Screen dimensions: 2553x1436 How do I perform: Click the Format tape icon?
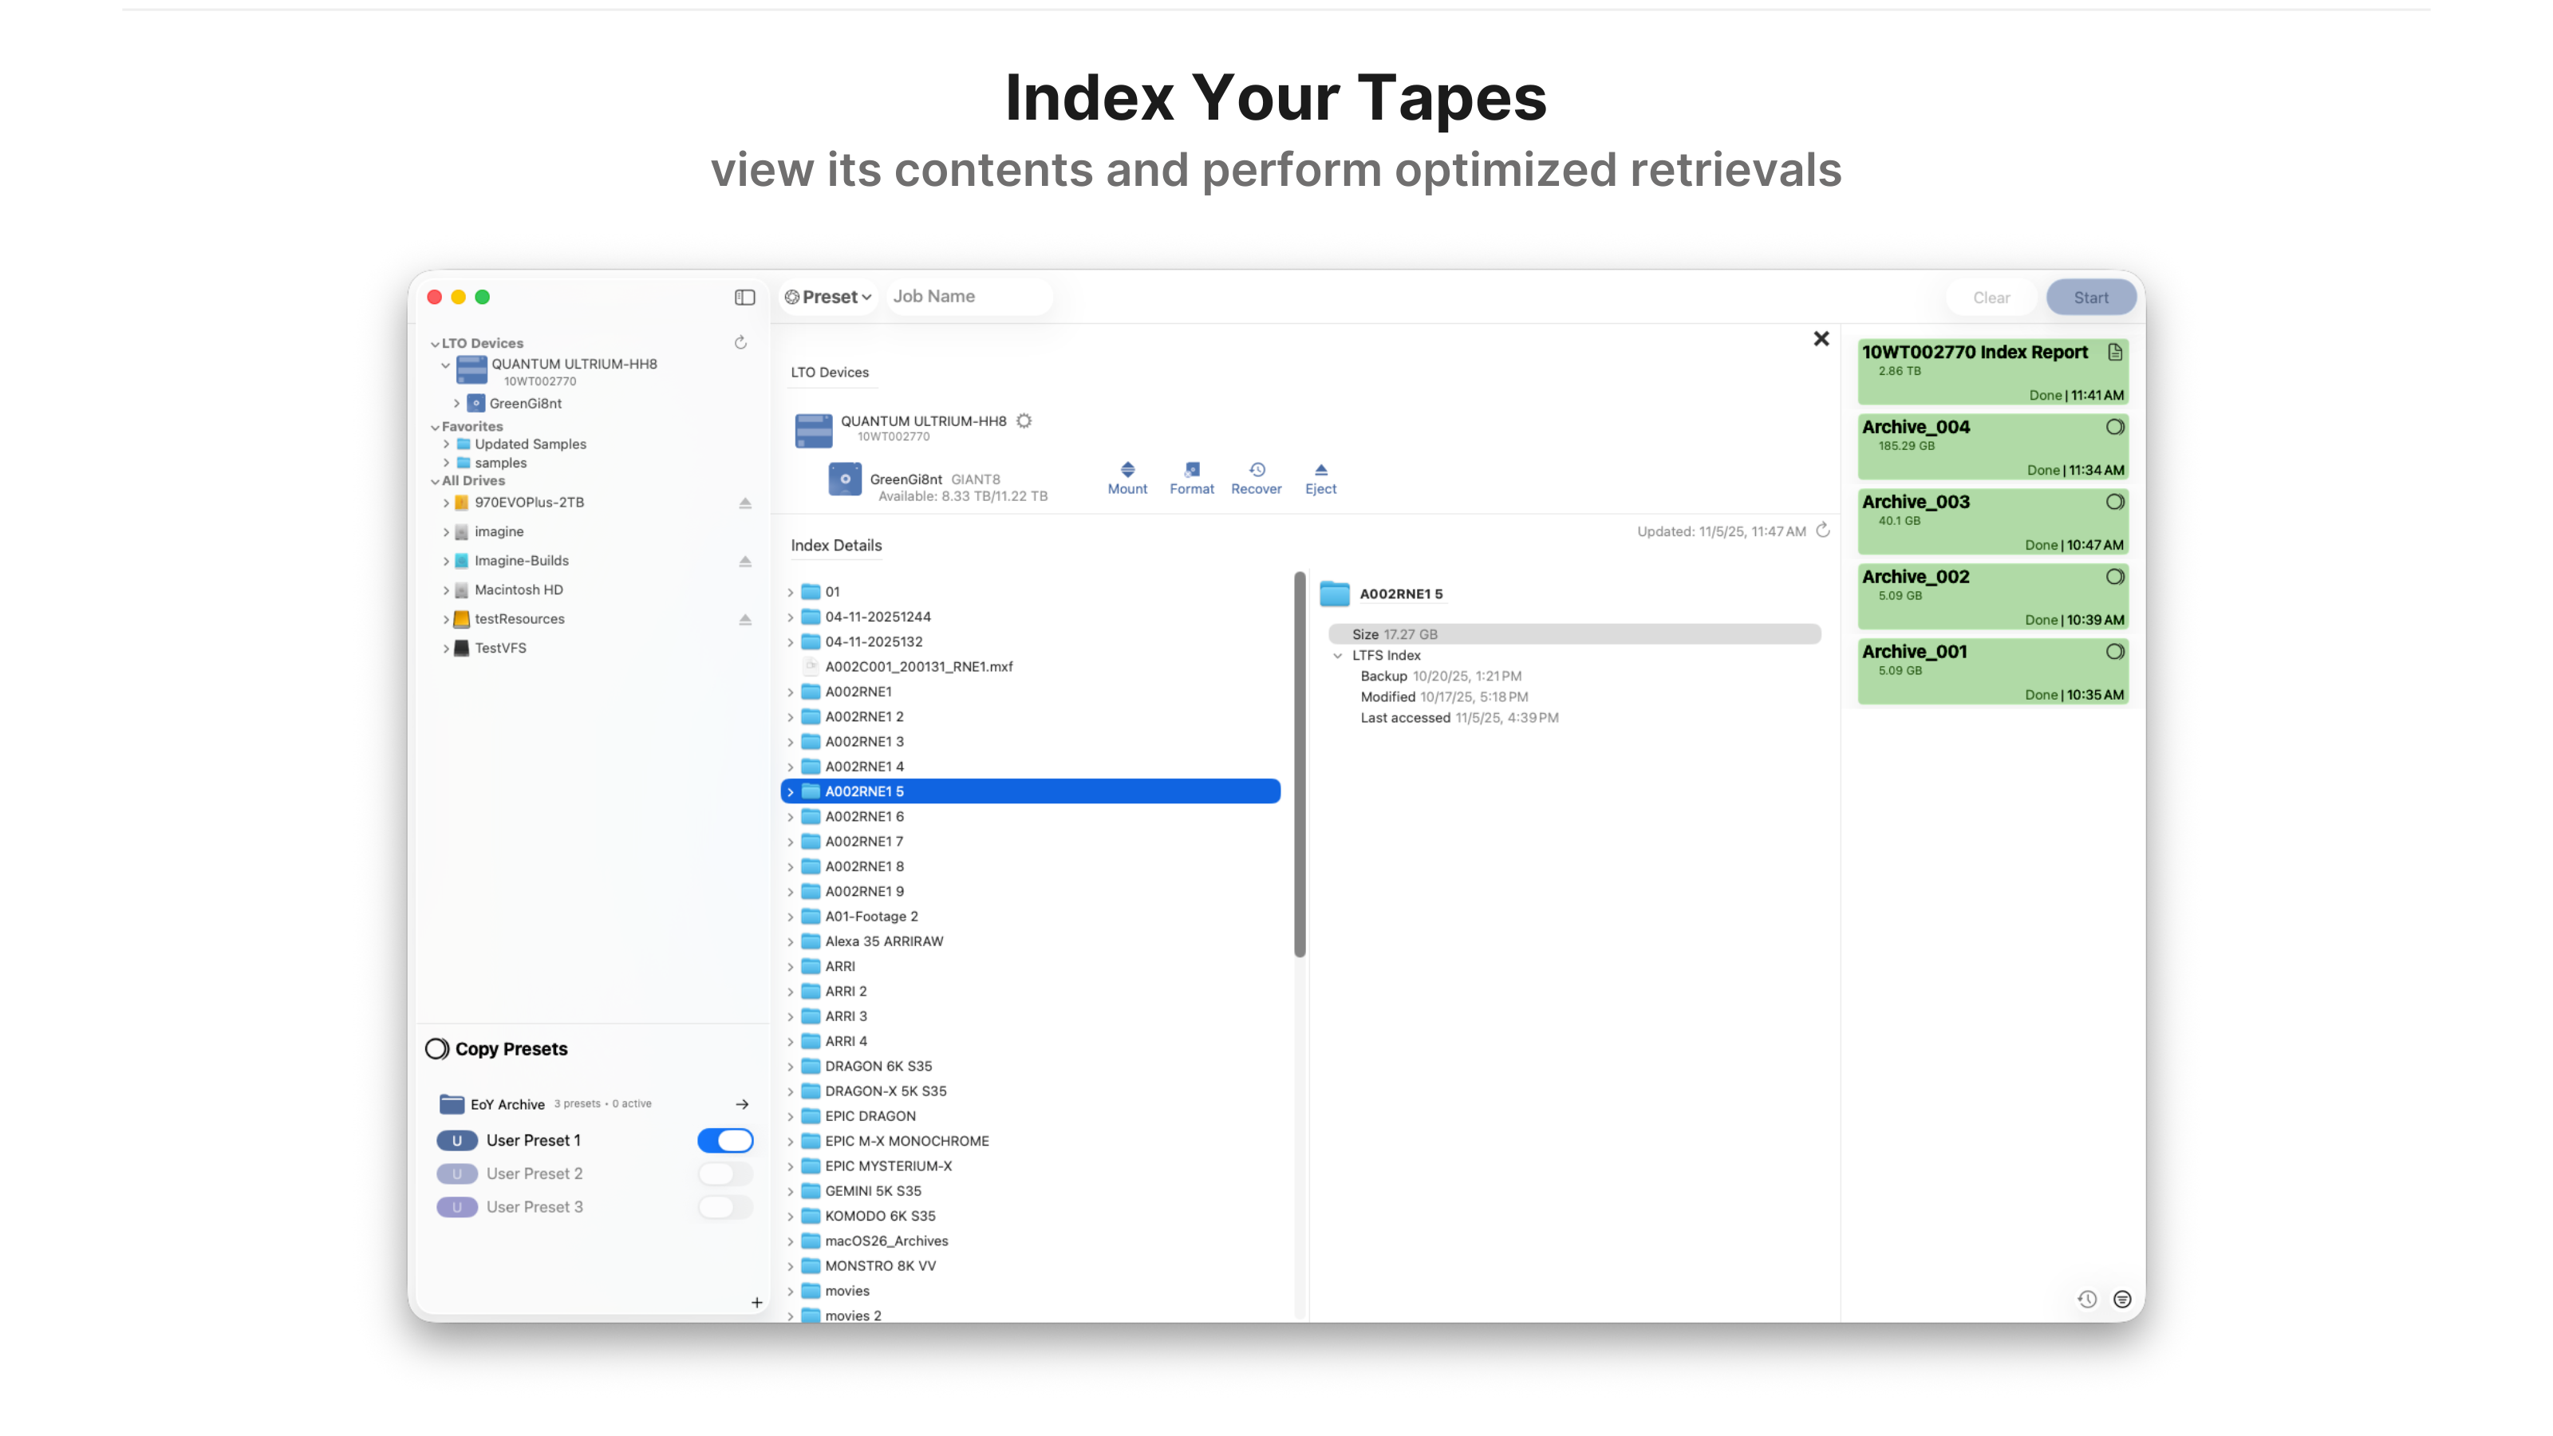click(1191, 471)
